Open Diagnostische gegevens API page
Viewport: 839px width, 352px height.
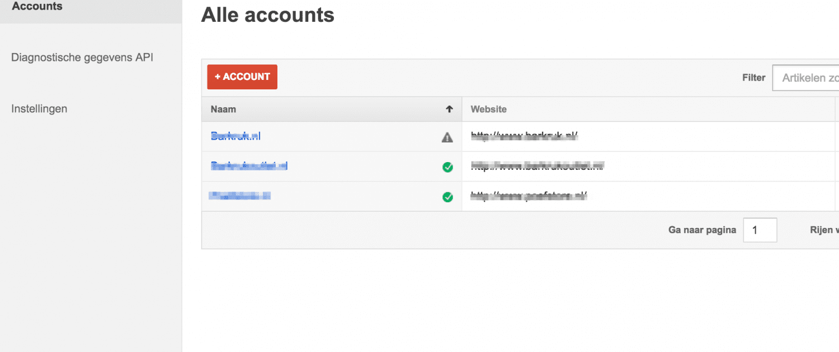point(82,58)
